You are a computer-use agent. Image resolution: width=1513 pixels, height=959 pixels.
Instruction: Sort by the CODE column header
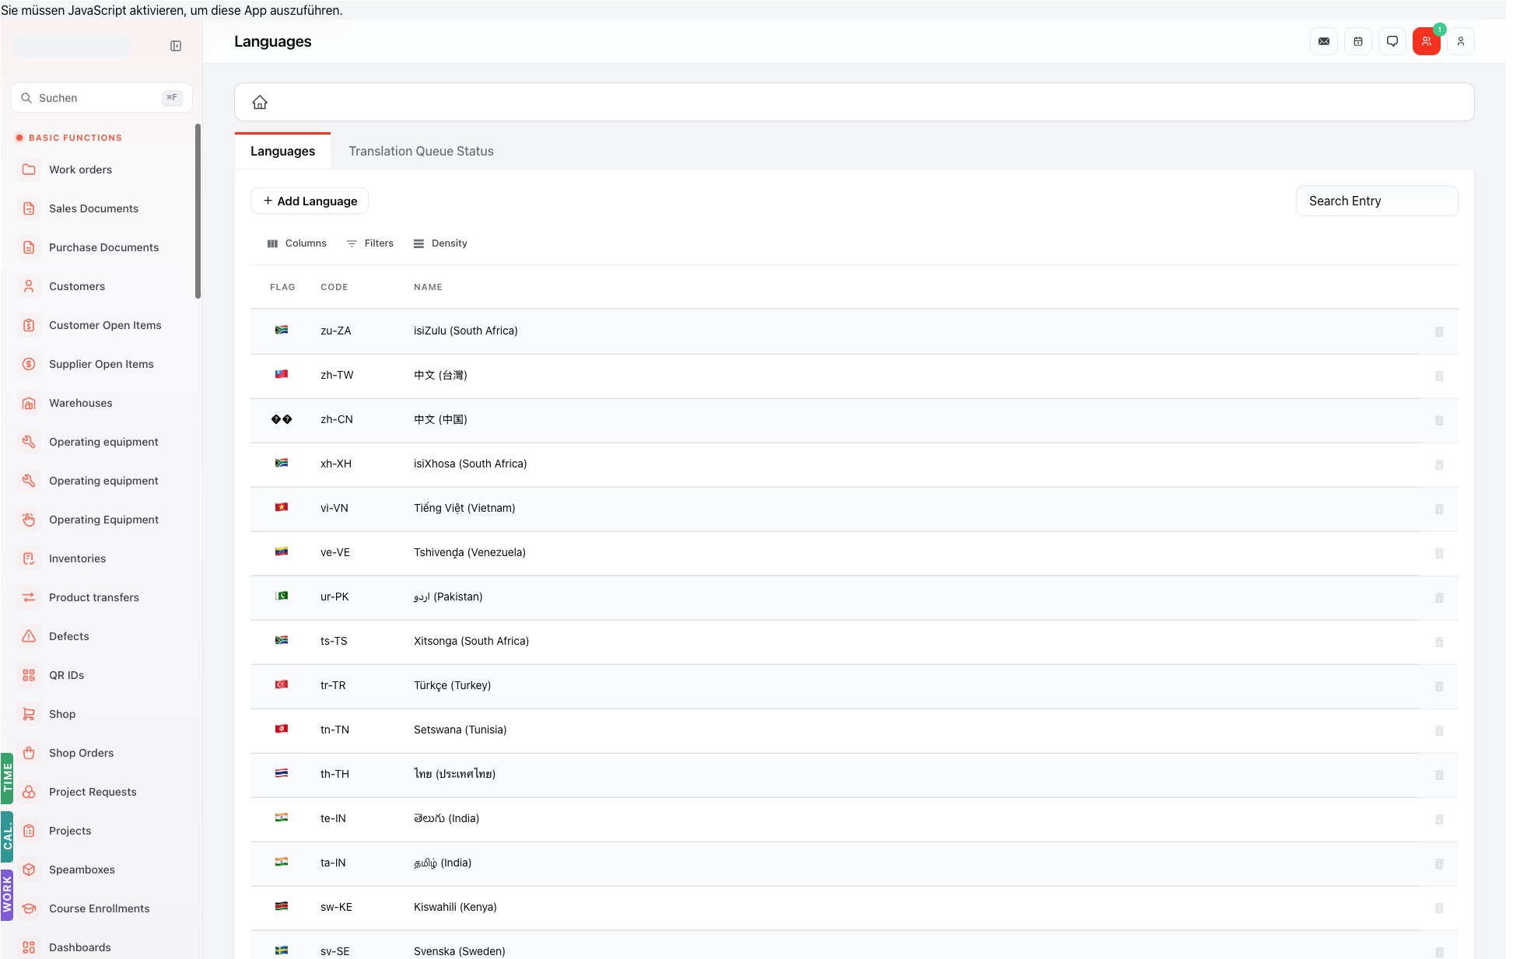pos(334,287)
